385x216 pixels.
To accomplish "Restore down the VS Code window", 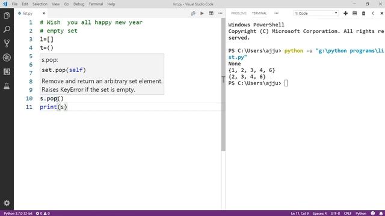I will (368, 4).
